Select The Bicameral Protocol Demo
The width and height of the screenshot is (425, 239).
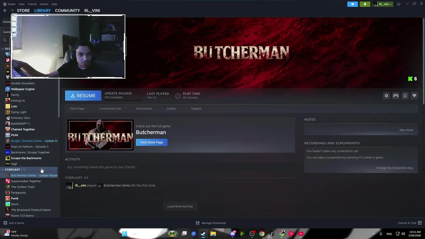click(31, 210)
